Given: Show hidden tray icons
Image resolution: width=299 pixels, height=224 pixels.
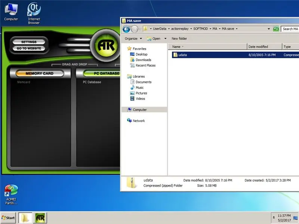Looking at the screenshot, I should pyautogui.click(x=274, y=217).
